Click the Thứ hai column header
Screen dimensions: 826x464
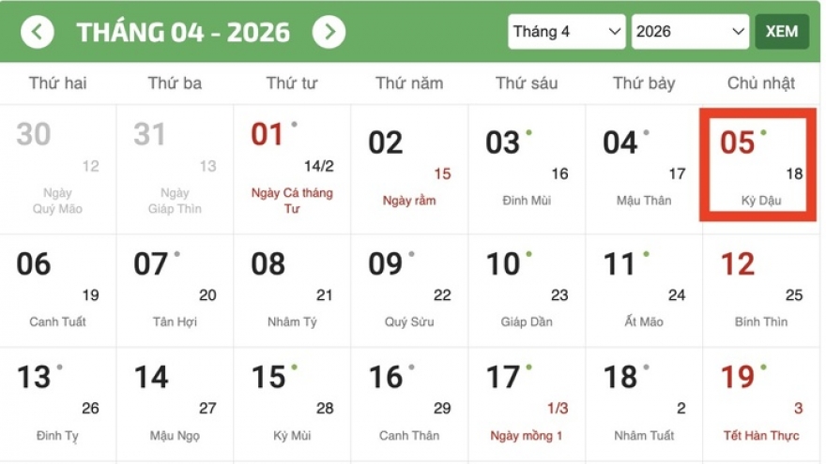click(57, 83)
